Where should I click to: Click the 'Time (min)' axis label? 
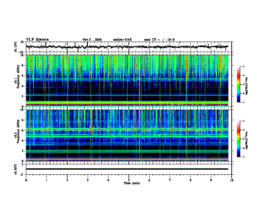click(x=132, y=183)
